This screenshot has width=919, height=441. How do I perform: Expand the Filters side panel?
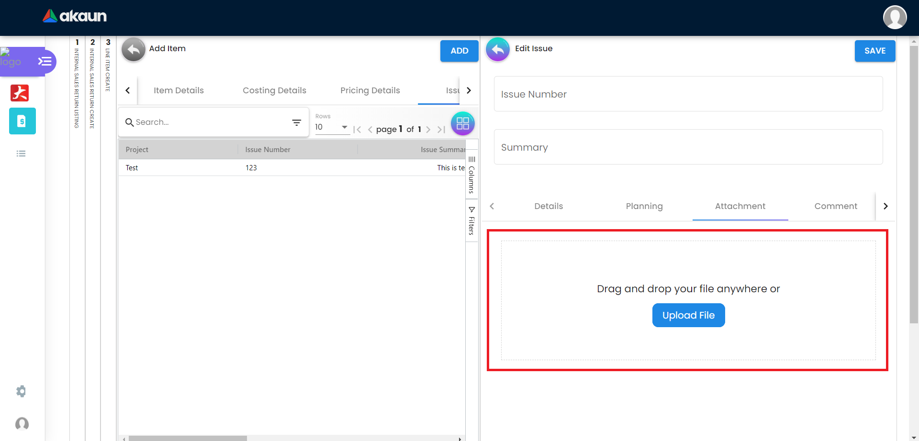pyautogui.click(x=471, y=221)
